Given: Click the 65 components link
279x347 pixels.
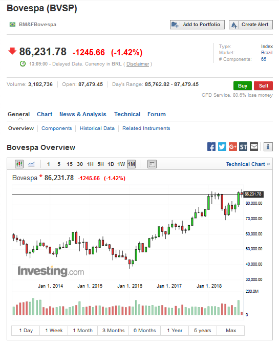Looking at the screenshot, I should point(264,59).
